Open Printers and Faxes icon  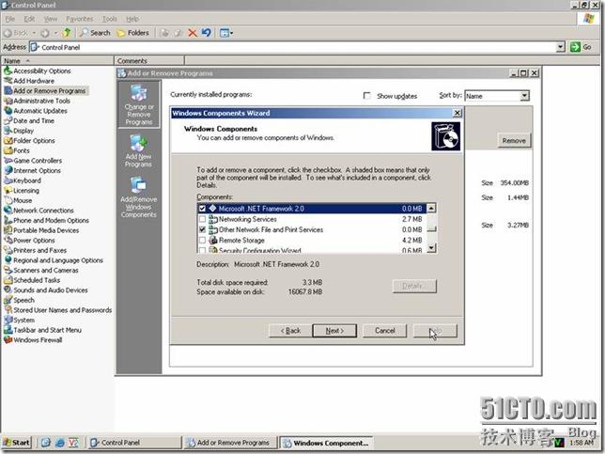(x=8, y=250)
